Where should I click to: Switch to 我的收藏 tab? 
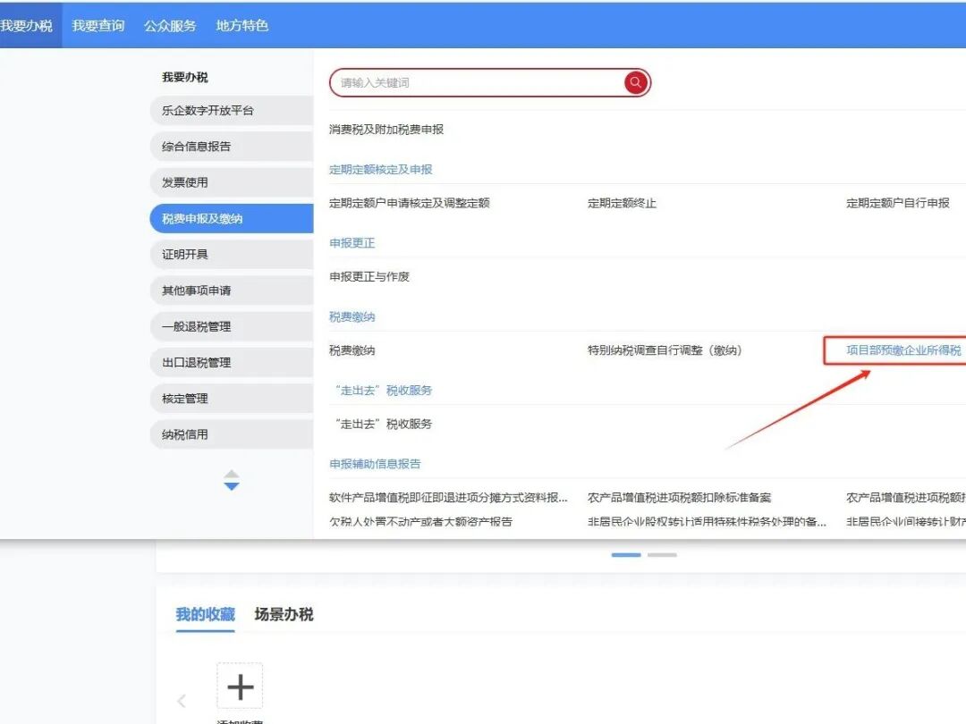205,614
